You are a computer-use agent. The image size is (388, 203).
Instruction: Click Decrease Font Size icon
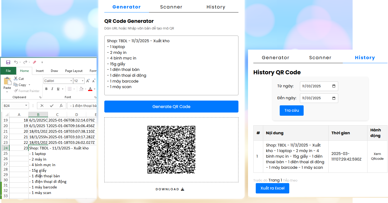tap(93, 81)
